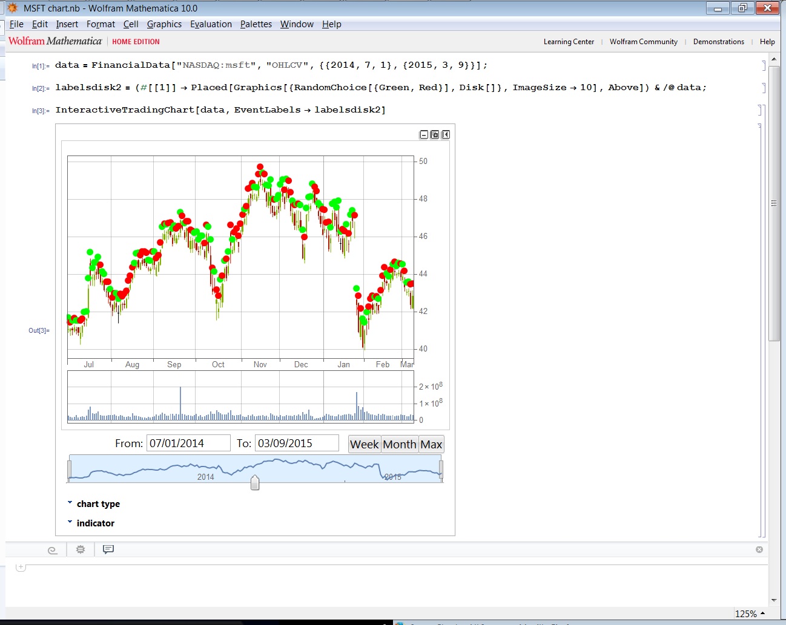Click the In[3] InteractiveTradingChart code line

click(220, 110)
